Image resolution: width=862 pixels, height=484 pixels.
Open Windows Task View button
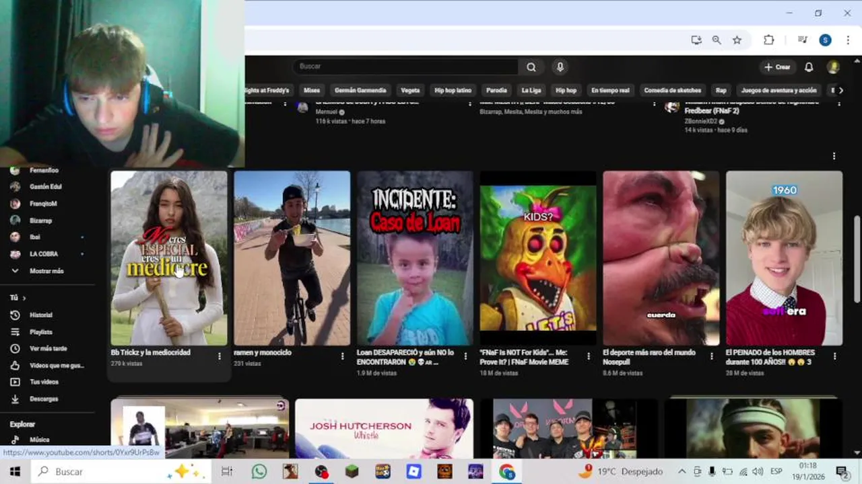(x=227, y=471)
